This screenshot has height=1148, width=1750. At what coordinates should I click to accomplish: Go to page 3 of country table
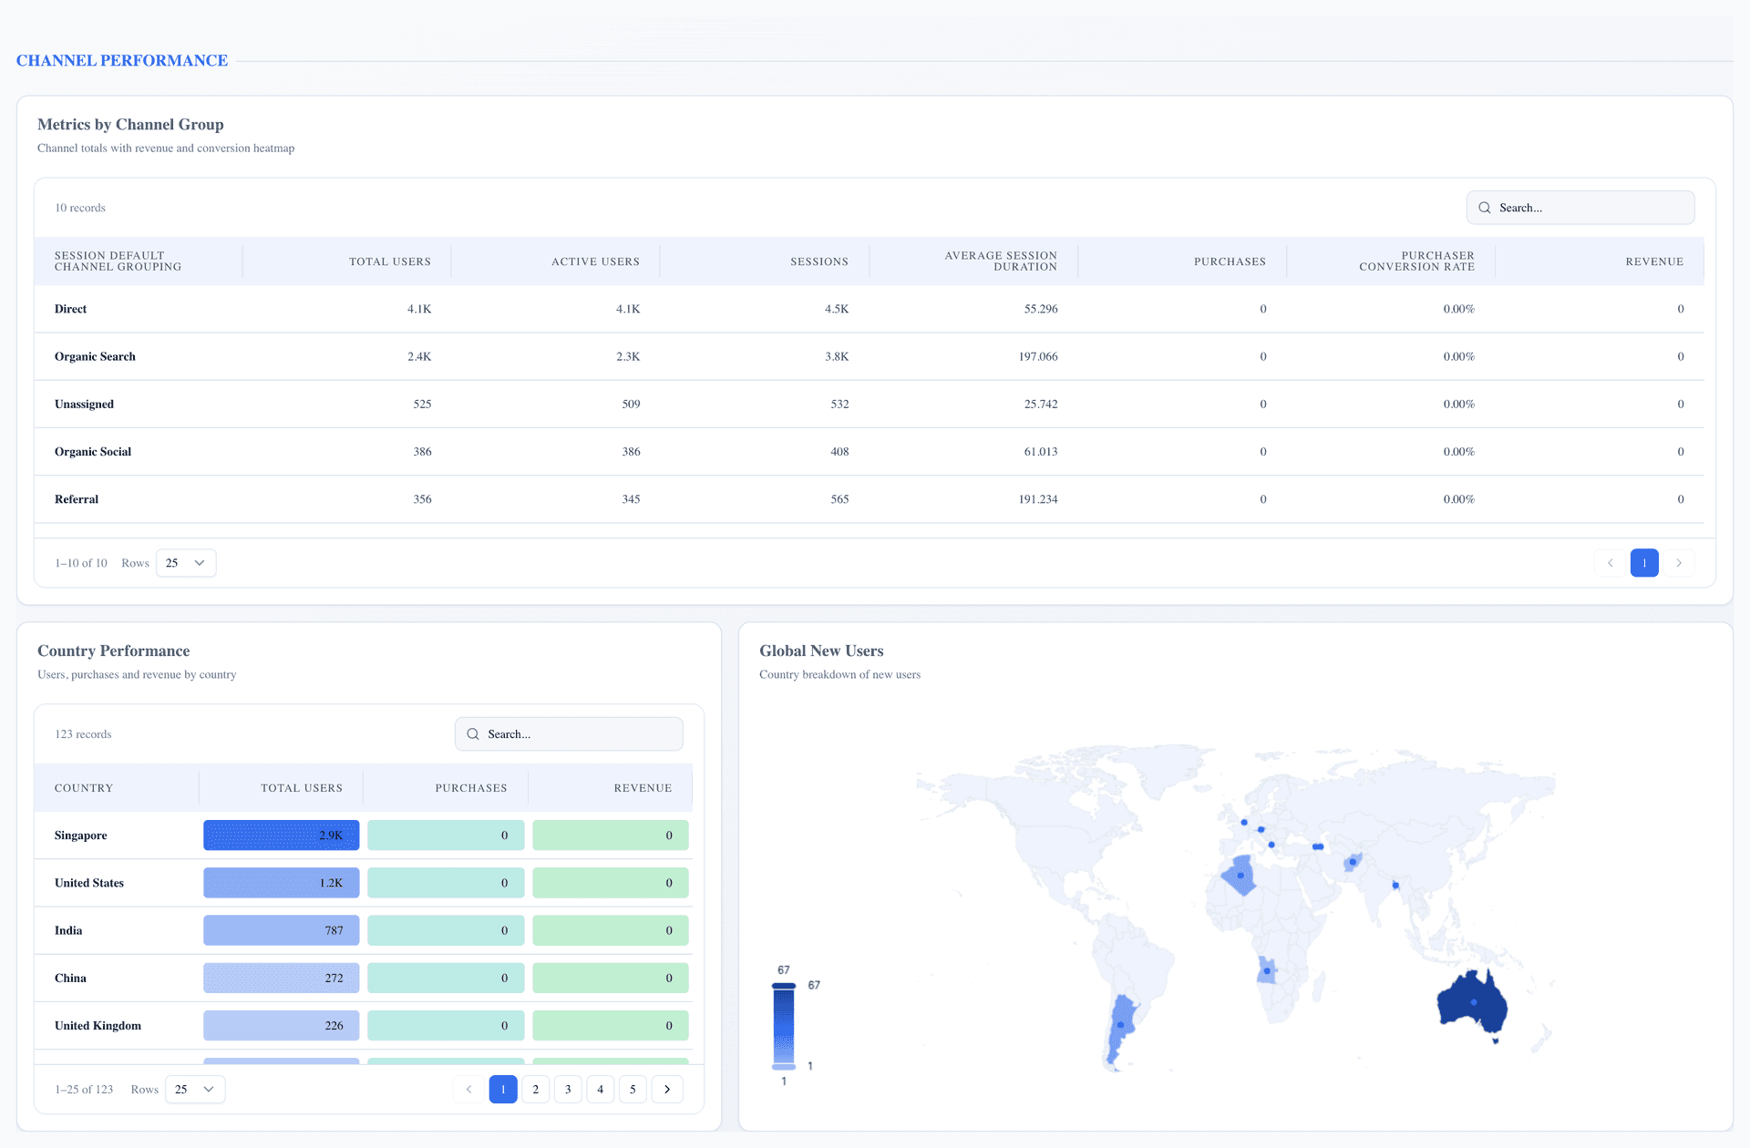pos(568,1090)
